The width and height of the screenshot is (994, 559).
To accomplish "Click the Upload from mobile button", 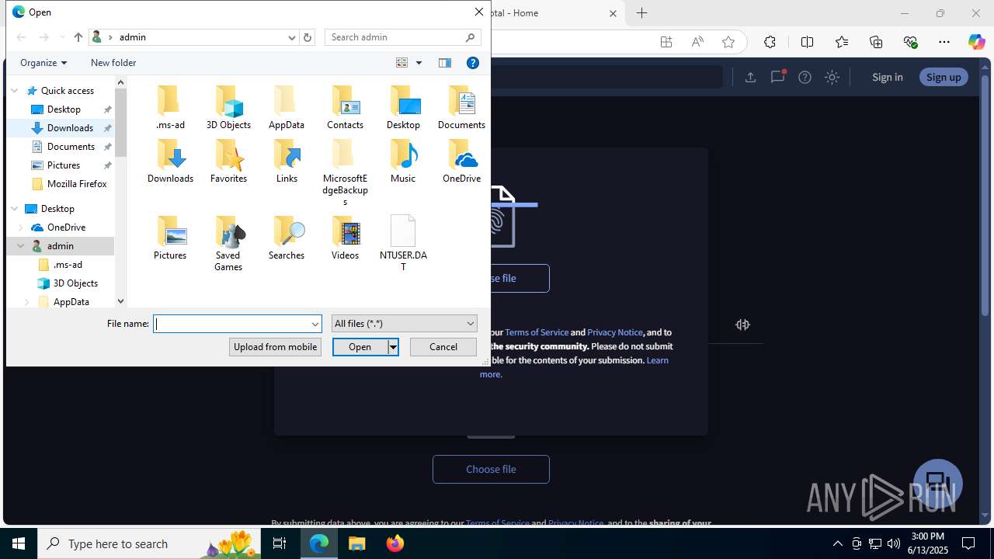I will 275,347.
